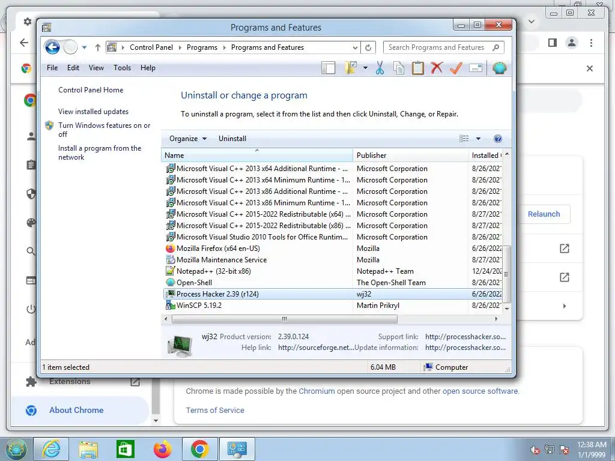Click the Uninstall button
Viewport: 615px width, 461px height.
pyautogui.click(x=232, y=139)
